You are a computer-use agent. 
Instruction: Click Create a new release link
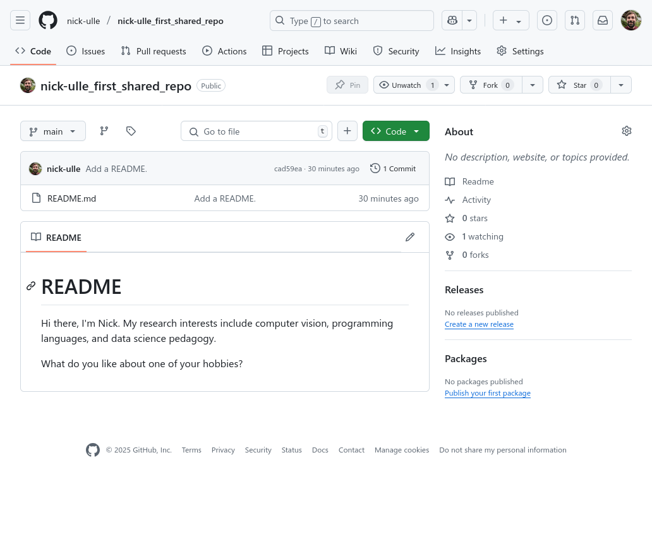coord(479,324)
